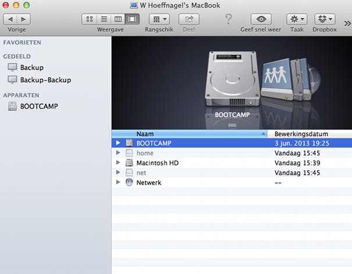Click the FAVORIETEN sidebar heading
Viewport: 352px width, 274px height.
pos(22,42)
